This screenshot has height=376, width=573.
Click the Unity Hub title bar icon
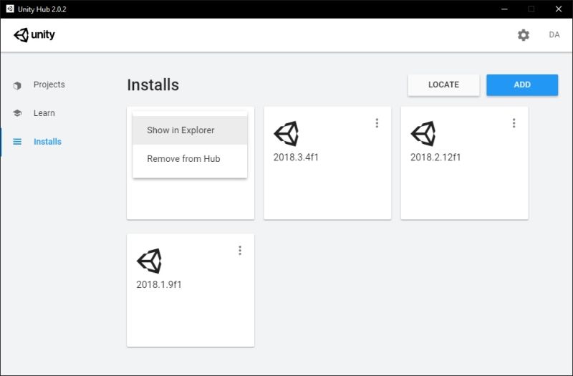[10, 9]
